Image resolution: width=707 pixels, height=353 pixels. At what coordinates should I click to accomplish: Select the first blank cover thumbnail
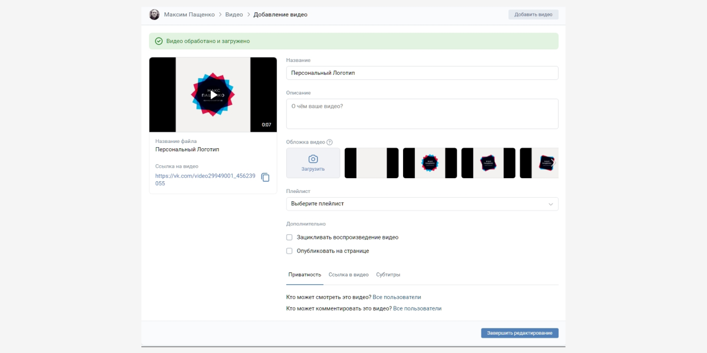371,163
